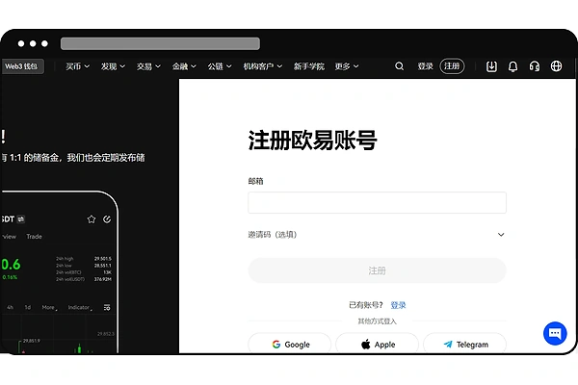Click the 注册欧易账号 heading
The image size is (578, 385).
click(312, 141)
